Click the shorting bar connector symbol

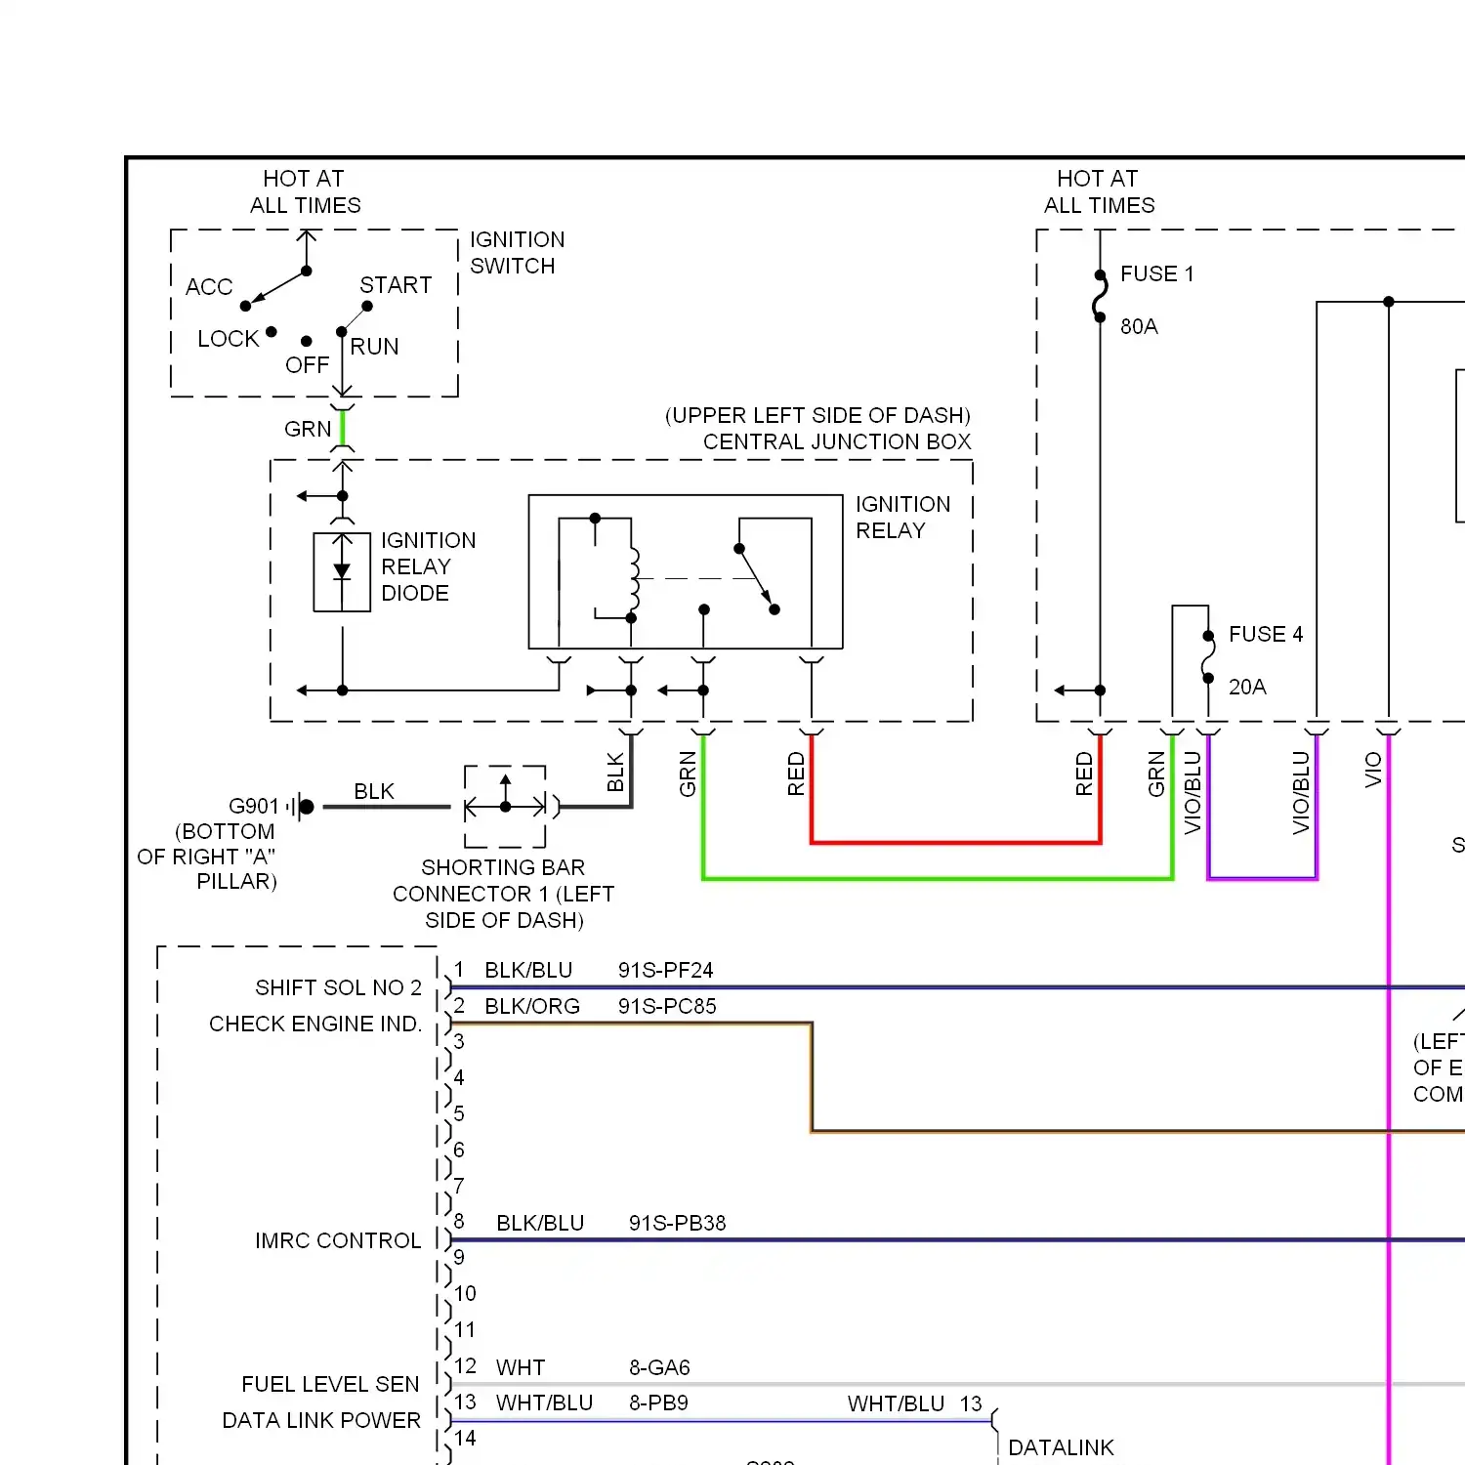505,807
